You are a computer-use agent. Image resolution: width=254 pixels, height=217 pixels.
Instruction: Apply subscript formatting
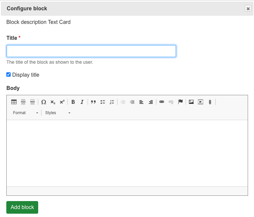tap(53, 102)
